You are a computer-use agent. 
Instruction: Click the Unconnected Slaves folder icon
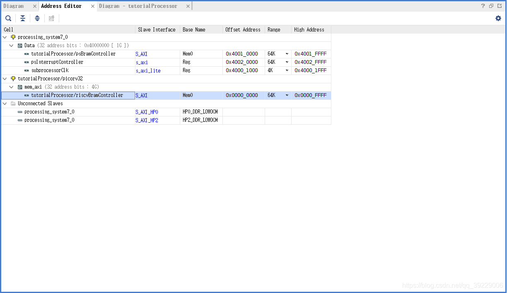13,104
